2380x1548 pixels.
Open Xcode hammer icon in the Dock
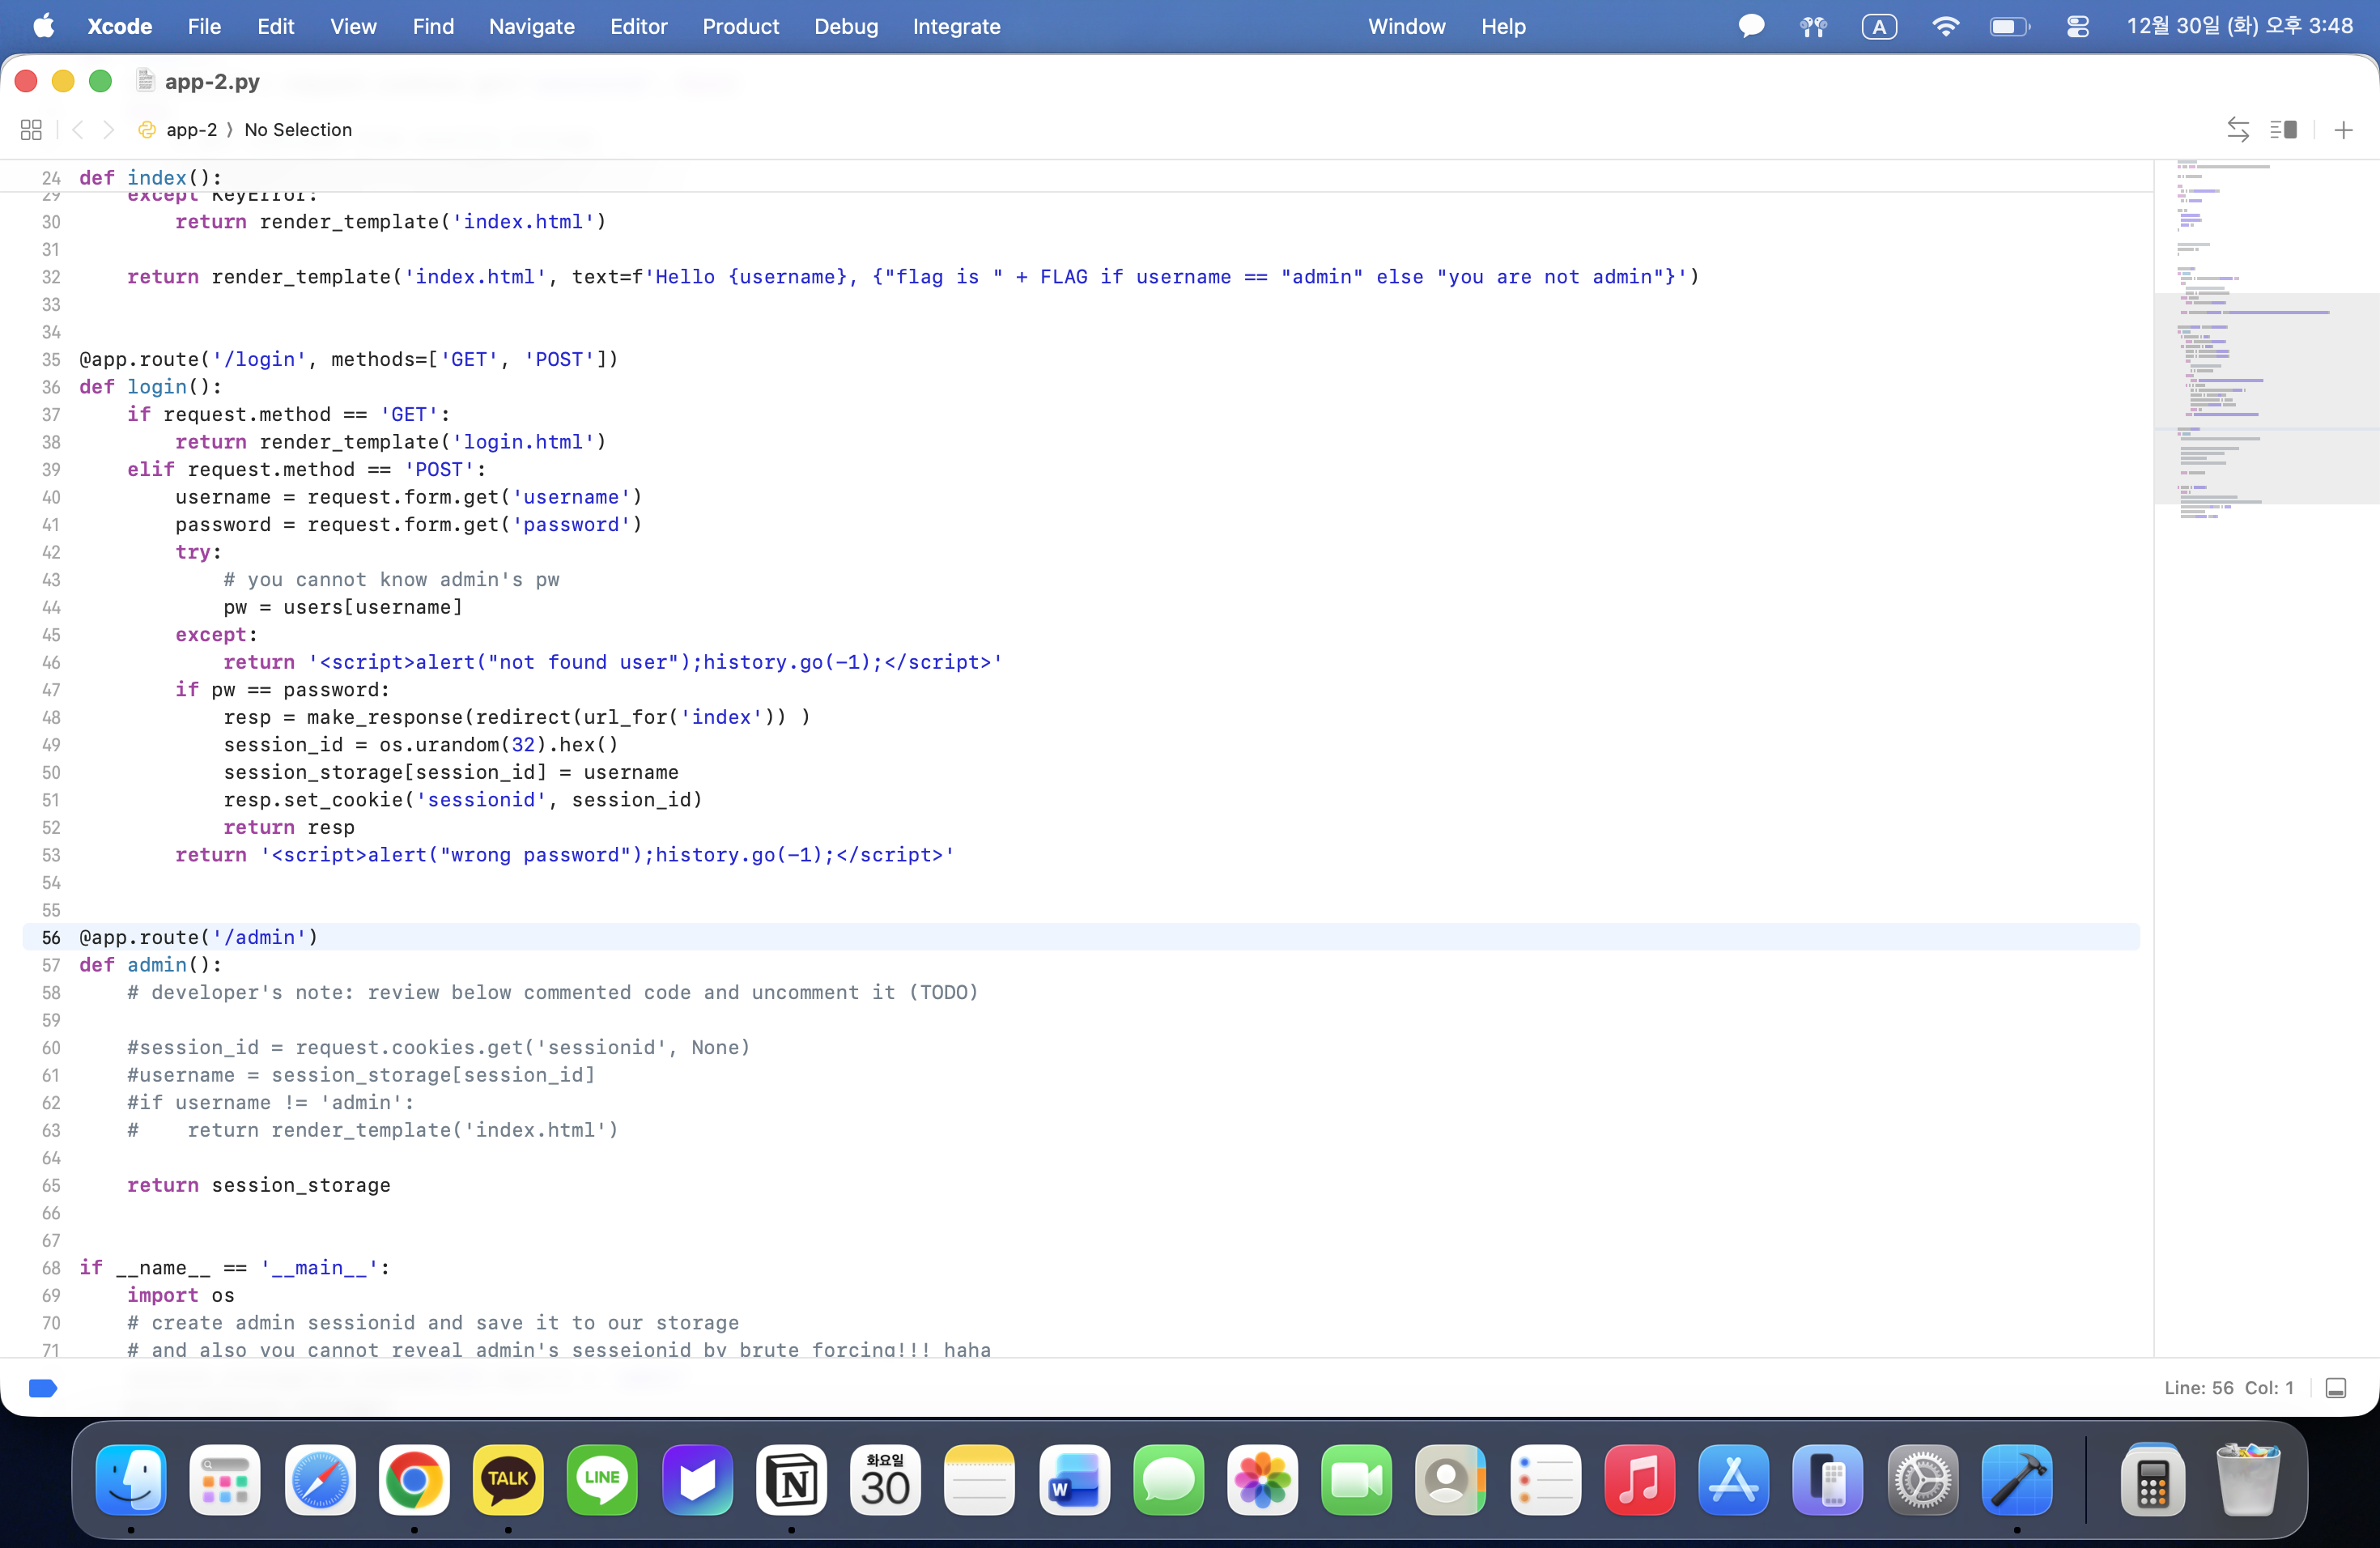pyautogui.click(x=2016, y=1480)
